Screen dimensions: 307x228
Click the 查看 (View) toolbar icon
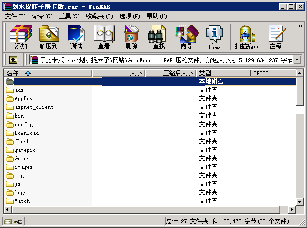pyautogui.click(x=104, y=37)
